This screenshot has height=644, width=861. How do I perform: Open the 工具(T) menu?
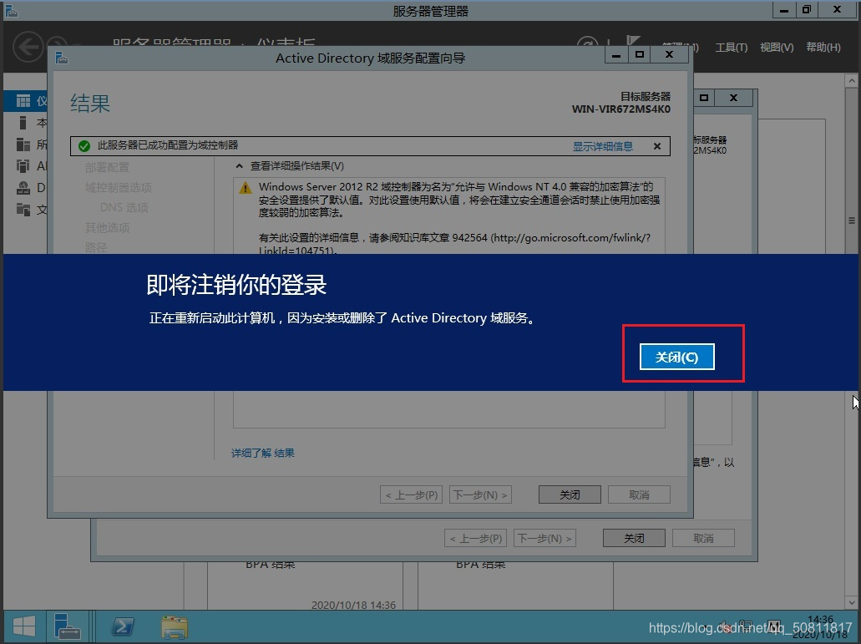[732, 48]
